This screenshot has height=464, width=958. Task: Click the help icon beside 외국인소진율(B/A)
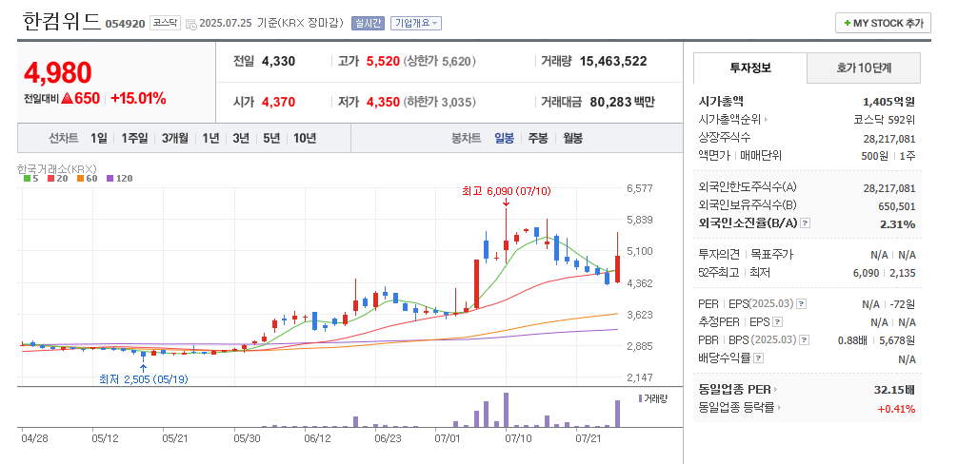tap(806, 223)
